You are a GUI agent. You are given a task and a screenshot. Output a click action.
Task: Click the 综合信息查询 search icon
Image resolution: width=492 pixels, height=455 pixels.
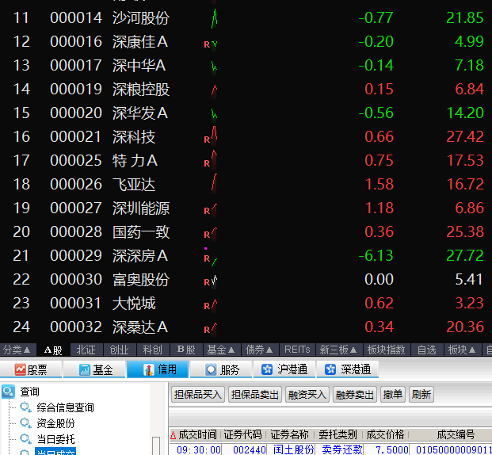click(x=25, y=407)
